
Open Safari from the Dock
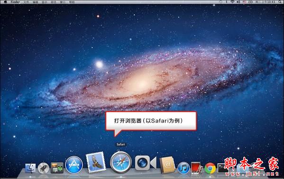(121, 162)
